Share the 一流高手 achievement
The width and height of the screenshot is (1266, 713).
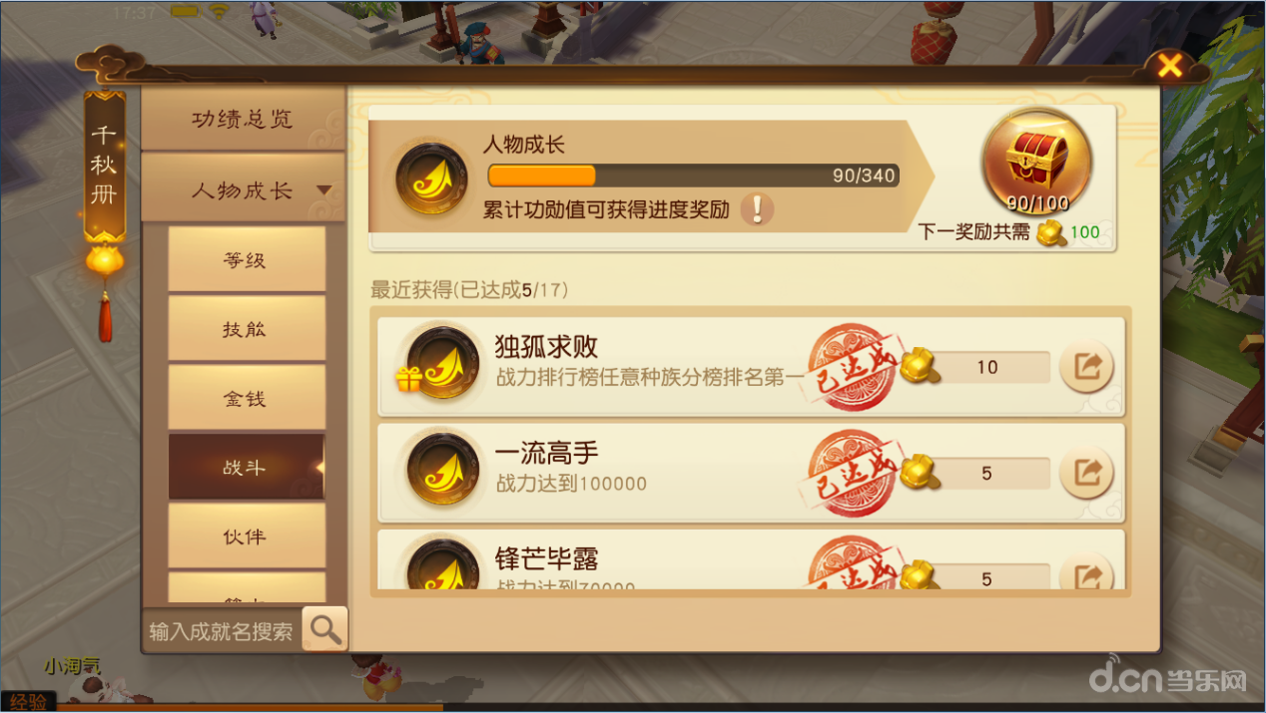(x=1085, y=473)
